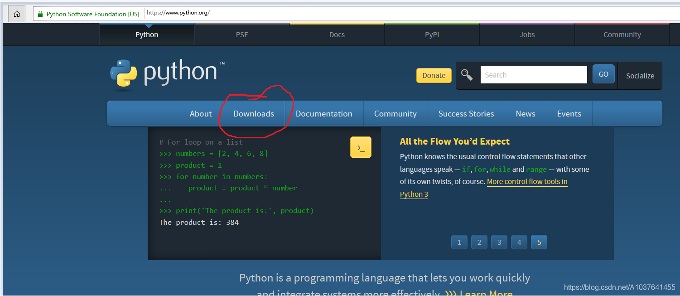This screenshot has width=680, height=296.
Task: Click the GO search button
Action: [603, 74]
